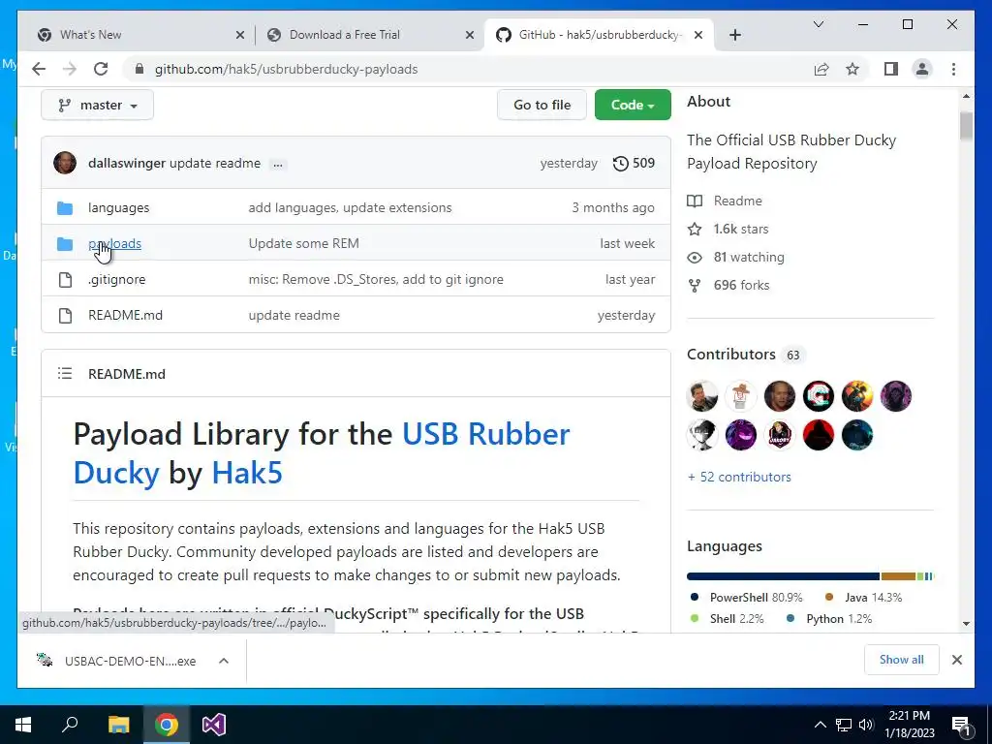Screen dimensions: 992x744
Task: Open 'misc: Remove .DS_Stores' commit
Action: coord(376,280)
